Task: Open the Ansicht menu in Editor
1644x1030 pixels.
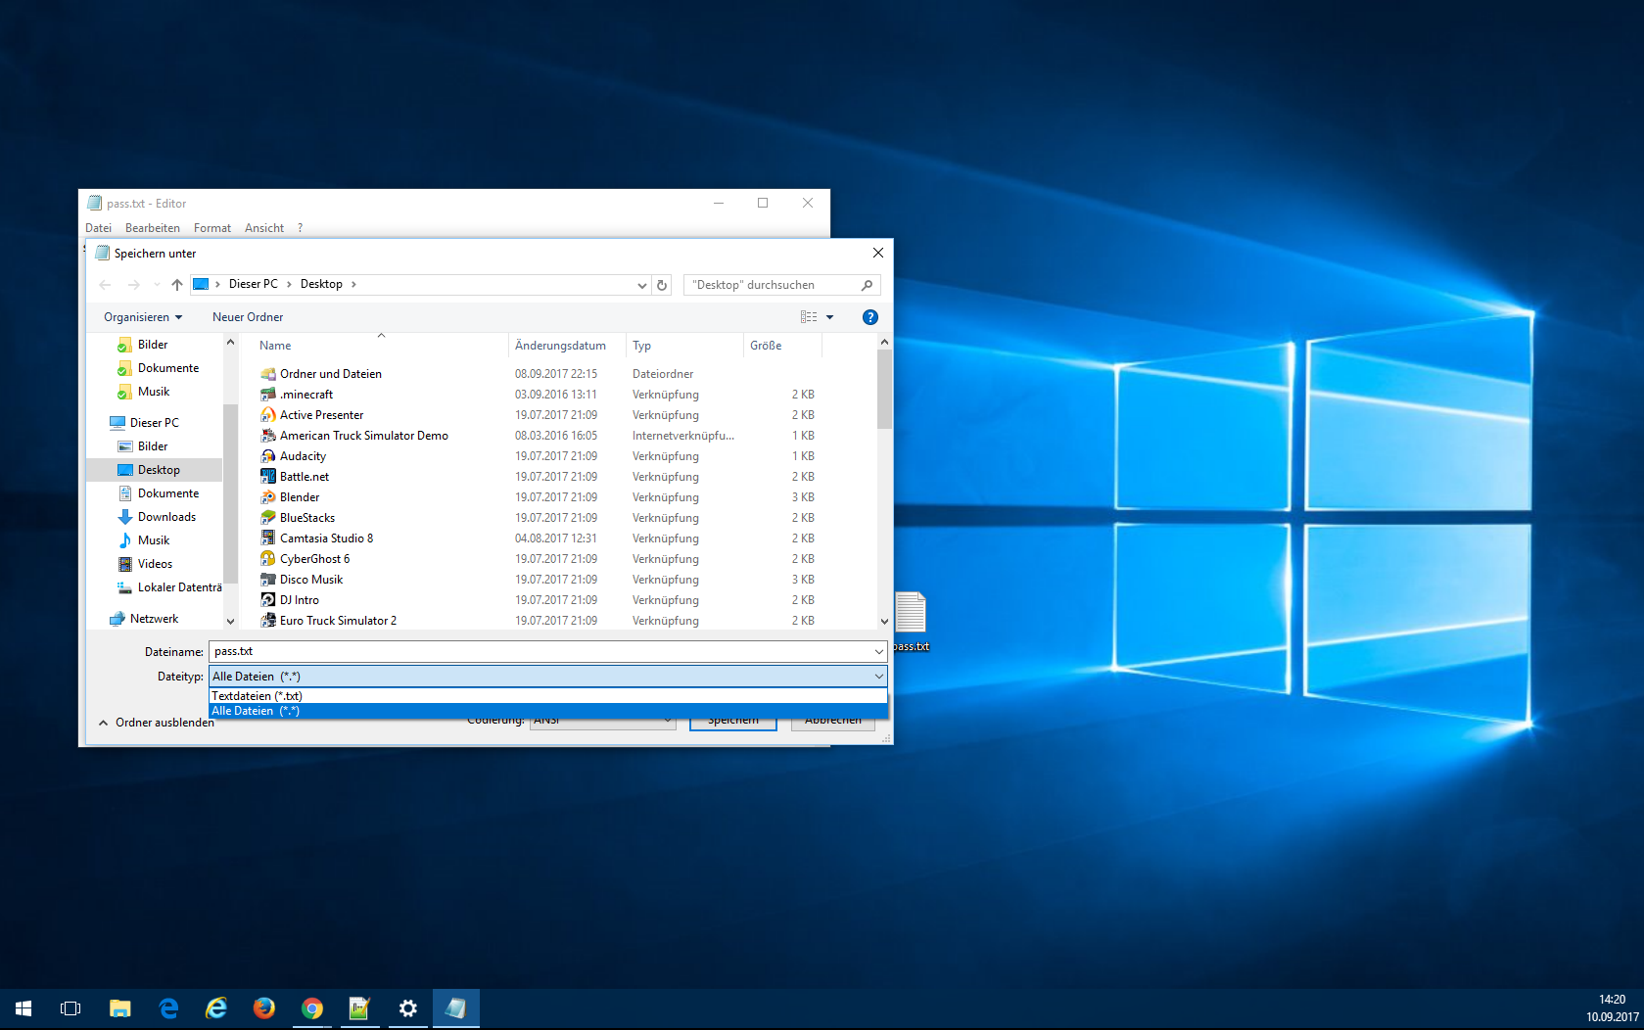Action: point(264,228)
